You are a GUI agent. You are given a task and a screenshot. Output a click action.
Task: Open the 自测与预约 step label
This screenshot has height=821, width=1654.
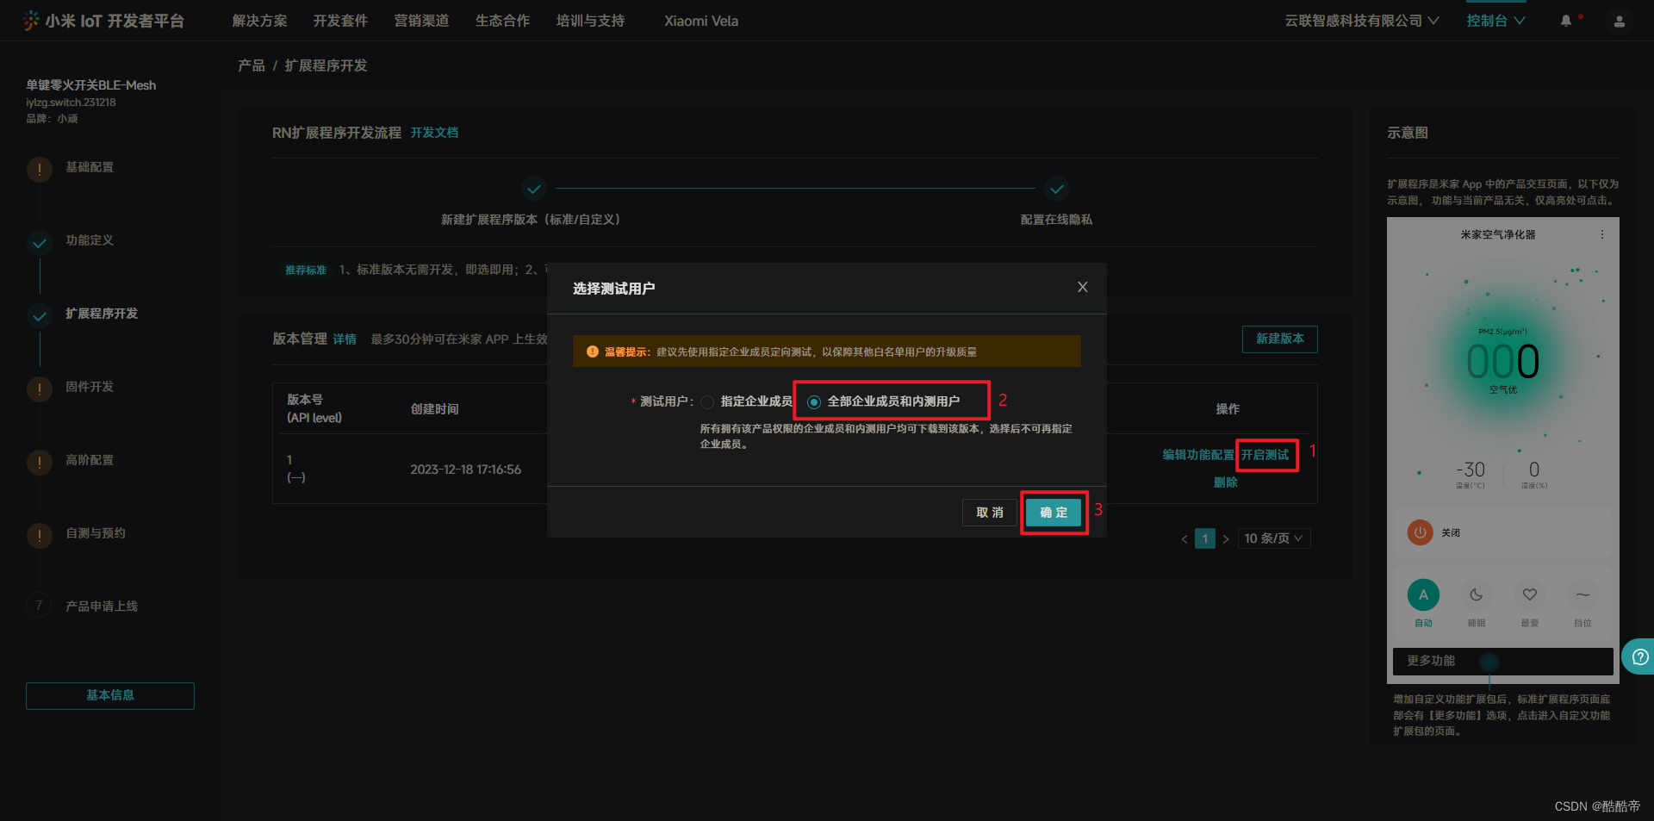click(x=96, y=533)
